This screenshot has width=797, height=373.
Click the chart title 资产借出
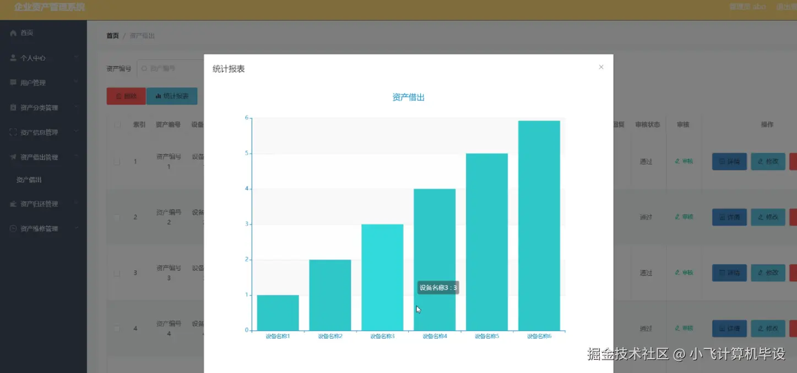click(409, 97)
